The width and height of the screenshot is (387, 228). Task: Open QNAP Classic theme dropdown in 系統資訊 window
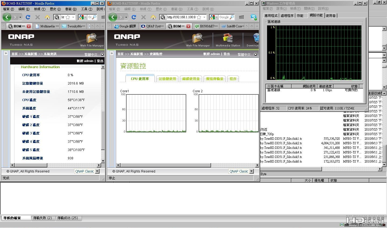[x=97, y=171]
